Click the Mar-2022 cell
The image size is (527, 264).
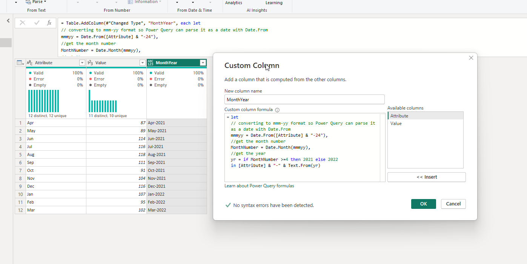click(177, 210)
